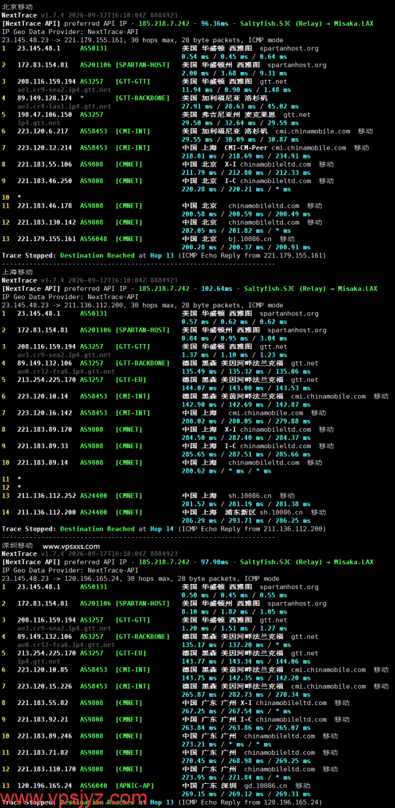Screen dimensions: 395x808
Task: Click the gd.10086.cn hostname
Action: 266,785
